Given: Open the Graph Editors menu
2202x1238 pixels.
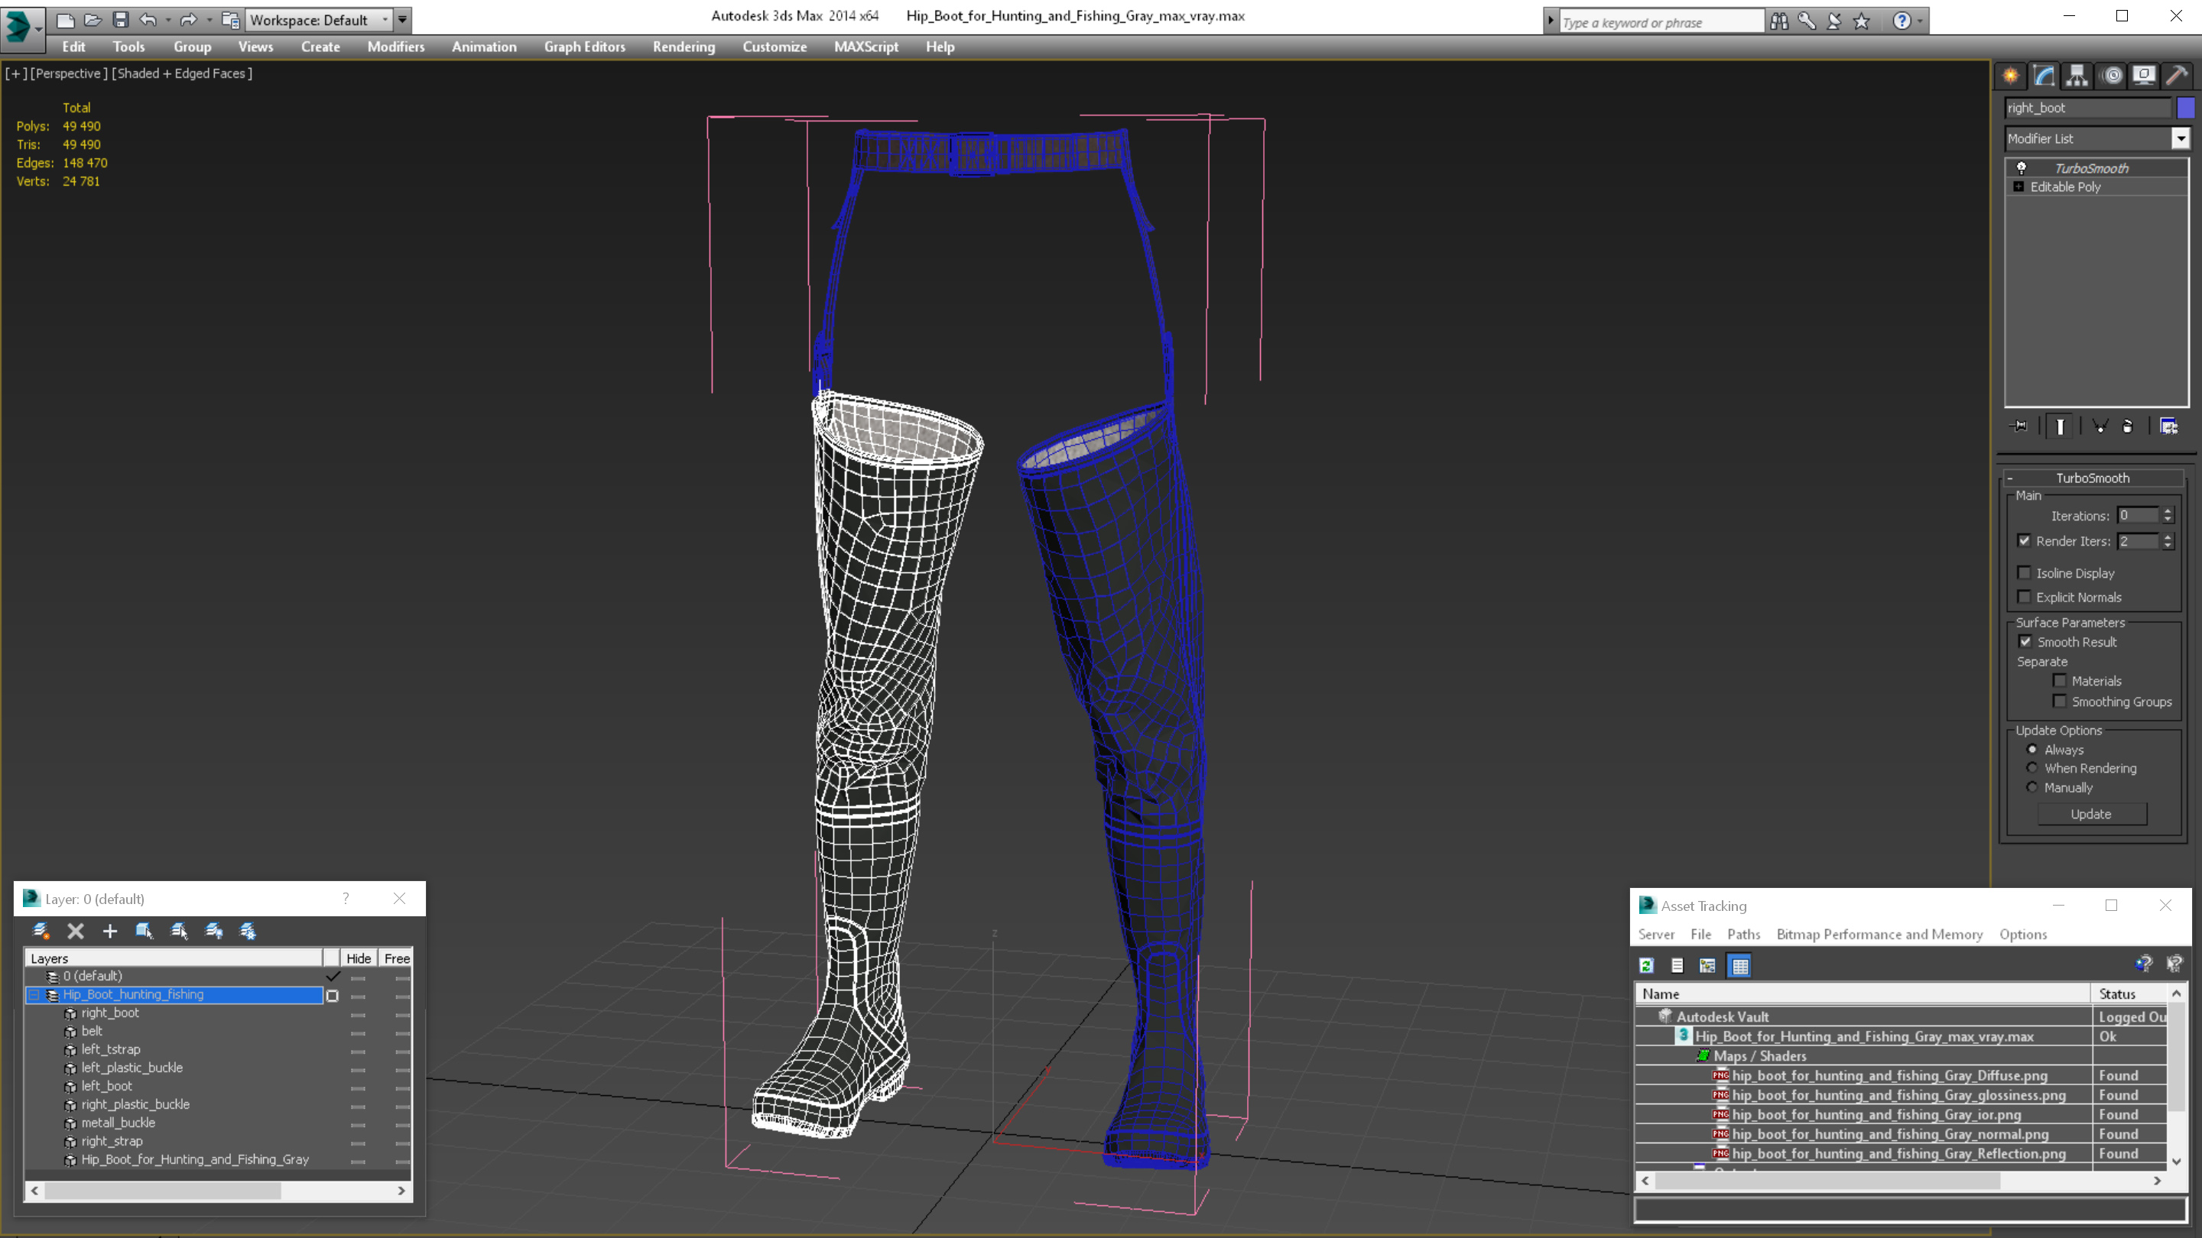Looking at the screenshot, I should click(584, 47).
